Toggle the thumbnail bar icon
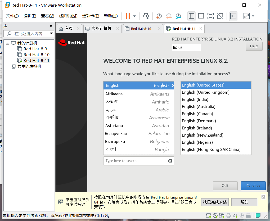270x221 pixels. pos(201,16)
